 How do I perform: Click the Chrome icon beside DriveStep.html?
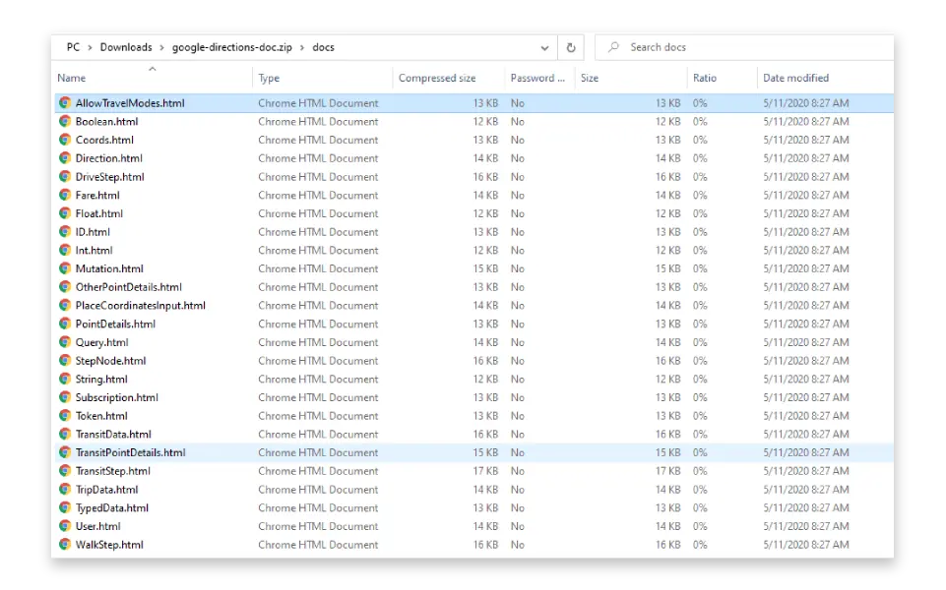65,177
